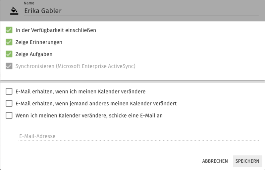Toggle the 'Zeige Aufgaben' checkbox off
The image size is (265, 170).
click(x=9, y=54)
